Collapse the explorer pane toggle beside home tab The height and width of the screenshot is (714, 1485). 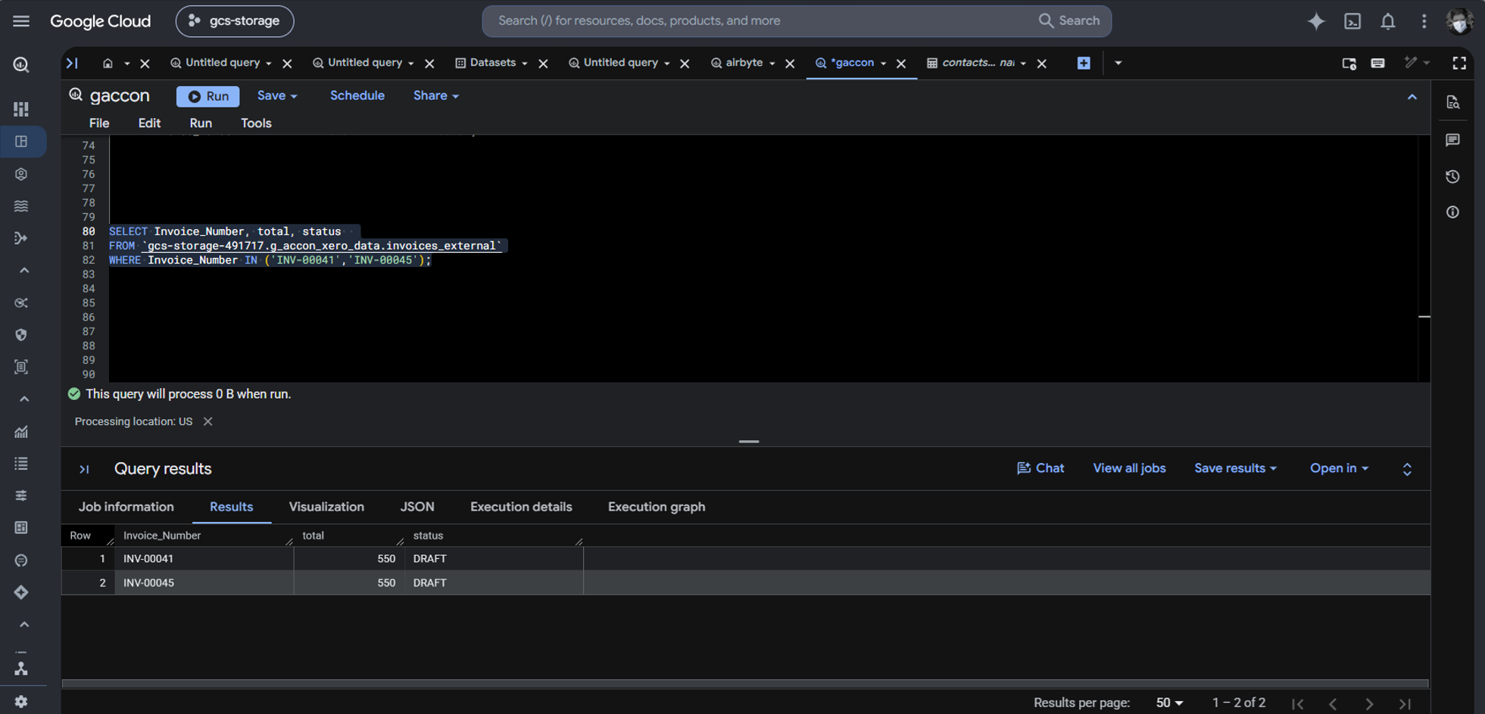(72, 63)
